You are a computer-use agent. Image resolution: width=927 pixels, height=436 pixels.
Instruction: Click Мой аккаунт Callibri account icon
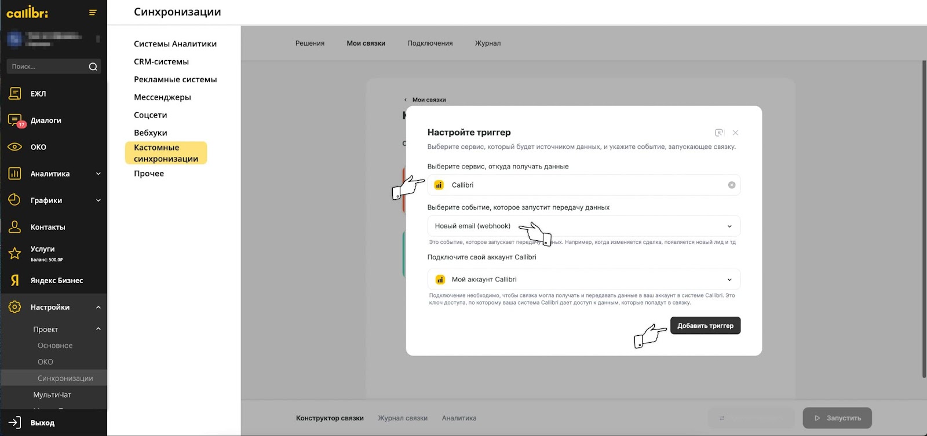click(440, 279)
